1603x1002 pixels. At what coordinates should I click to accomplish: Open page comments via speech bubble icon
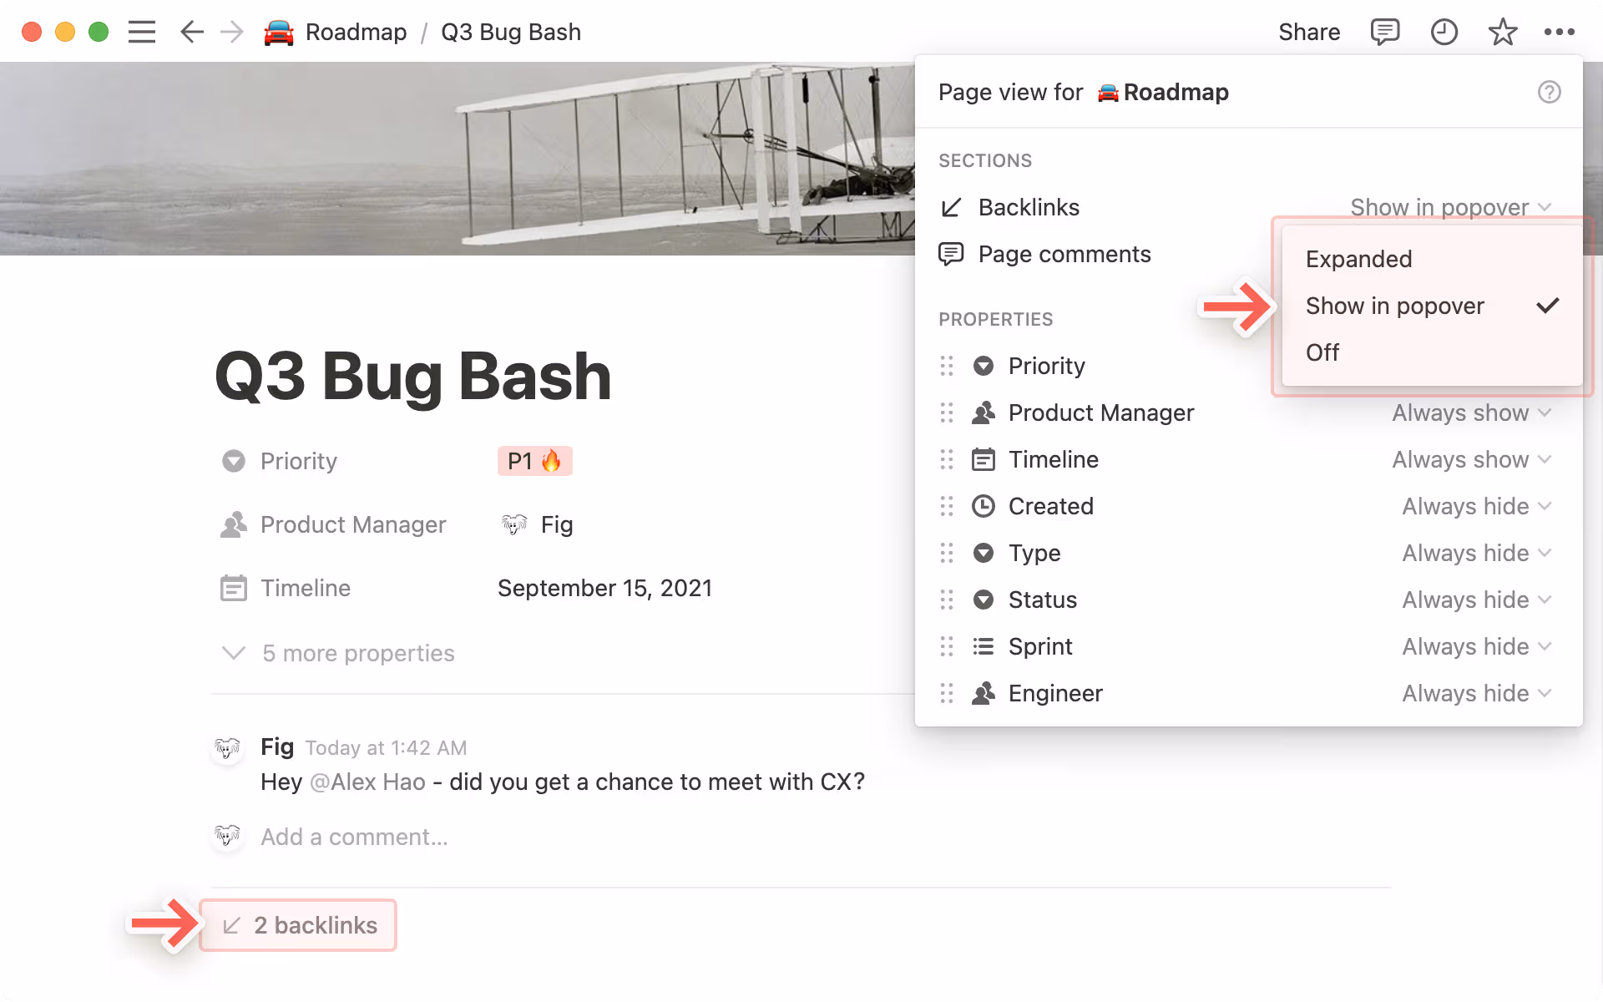coord(1384,32)
